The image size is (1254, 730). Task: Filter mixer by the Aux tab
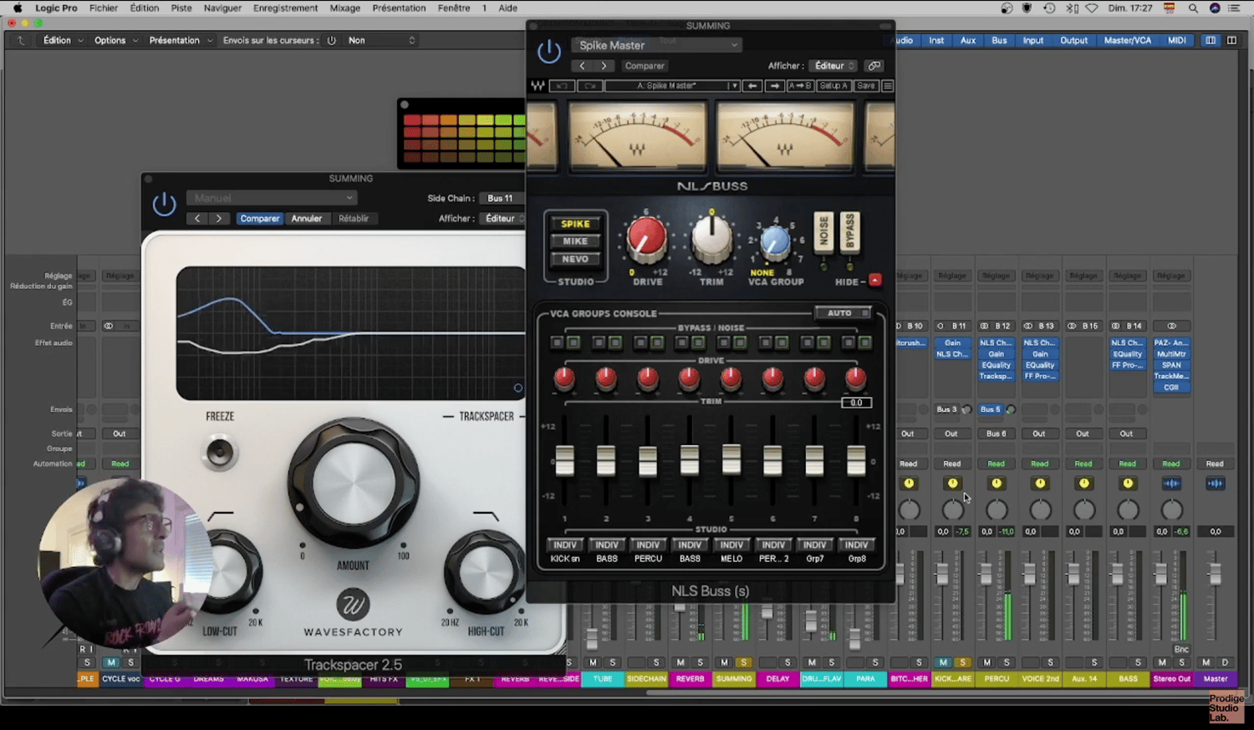[x=967, y=40]
